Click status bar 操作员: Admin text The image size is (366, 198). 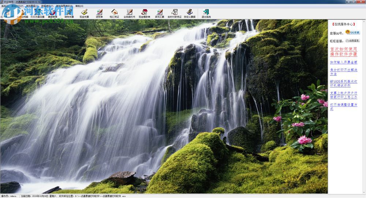tap(9, 196)
